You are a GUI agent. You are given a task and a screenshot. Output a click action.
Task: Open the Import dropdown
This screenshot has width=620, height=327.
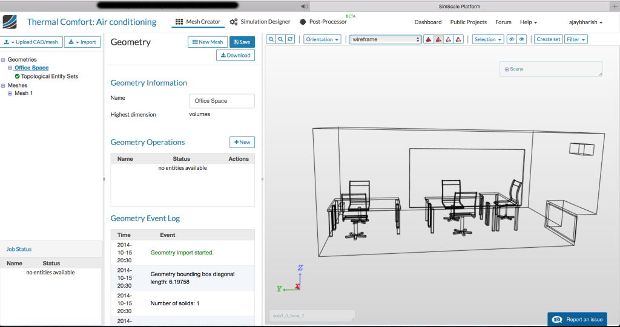(x=82, y=42)
